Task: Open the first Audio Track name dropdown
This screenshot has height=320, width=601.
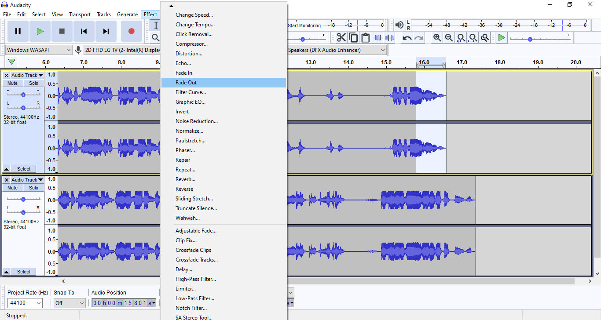Action: 27,75
